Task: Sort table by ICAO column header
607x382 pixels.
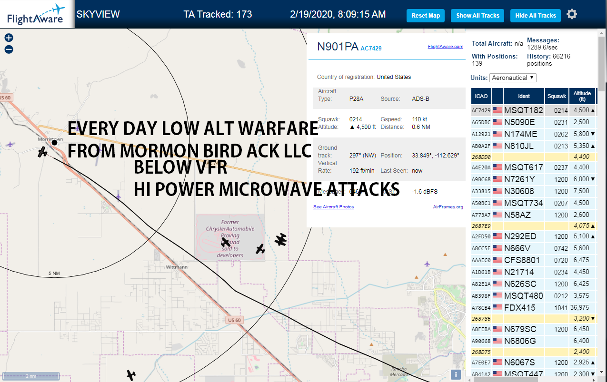Action: (x=481, y=96)
